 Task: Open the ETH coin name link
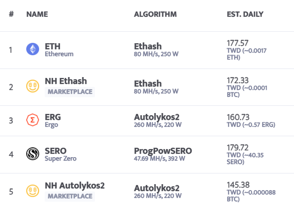[x=52, y=46]
